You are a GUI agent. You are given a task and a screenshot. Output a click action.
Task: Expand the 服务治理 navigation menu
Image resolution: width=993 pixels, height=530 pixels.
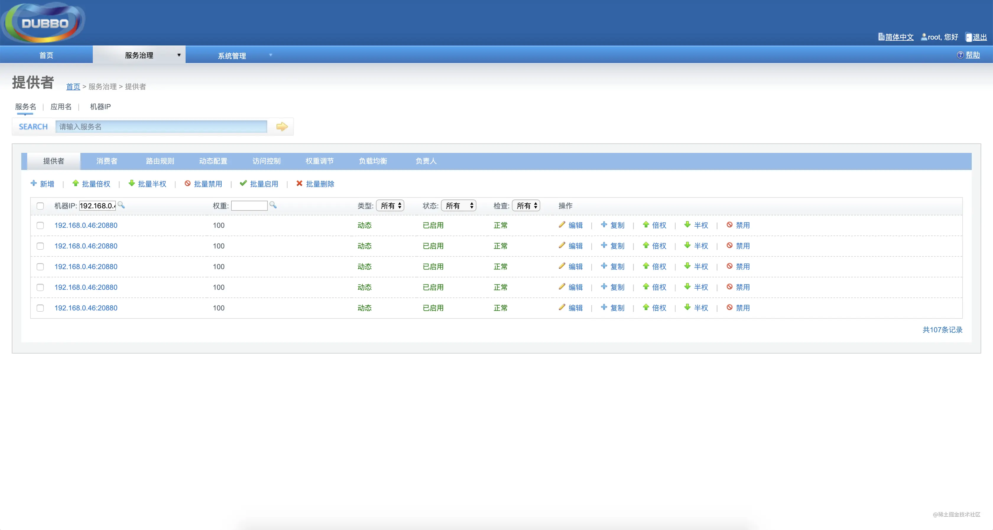(x=139, y=55)
